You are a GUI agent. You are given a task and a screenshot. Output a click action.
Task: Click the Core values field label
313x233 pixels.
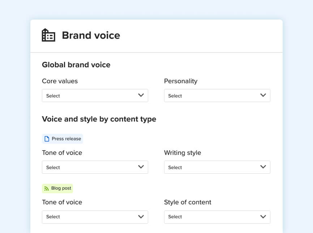(60, 81)
